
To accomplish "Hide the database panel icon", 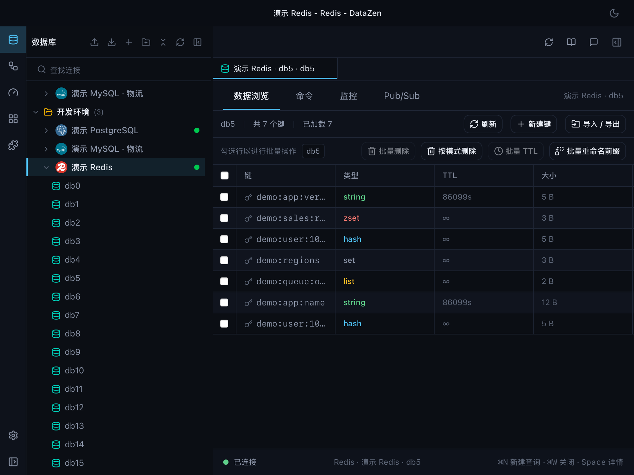I will [197, 42].
